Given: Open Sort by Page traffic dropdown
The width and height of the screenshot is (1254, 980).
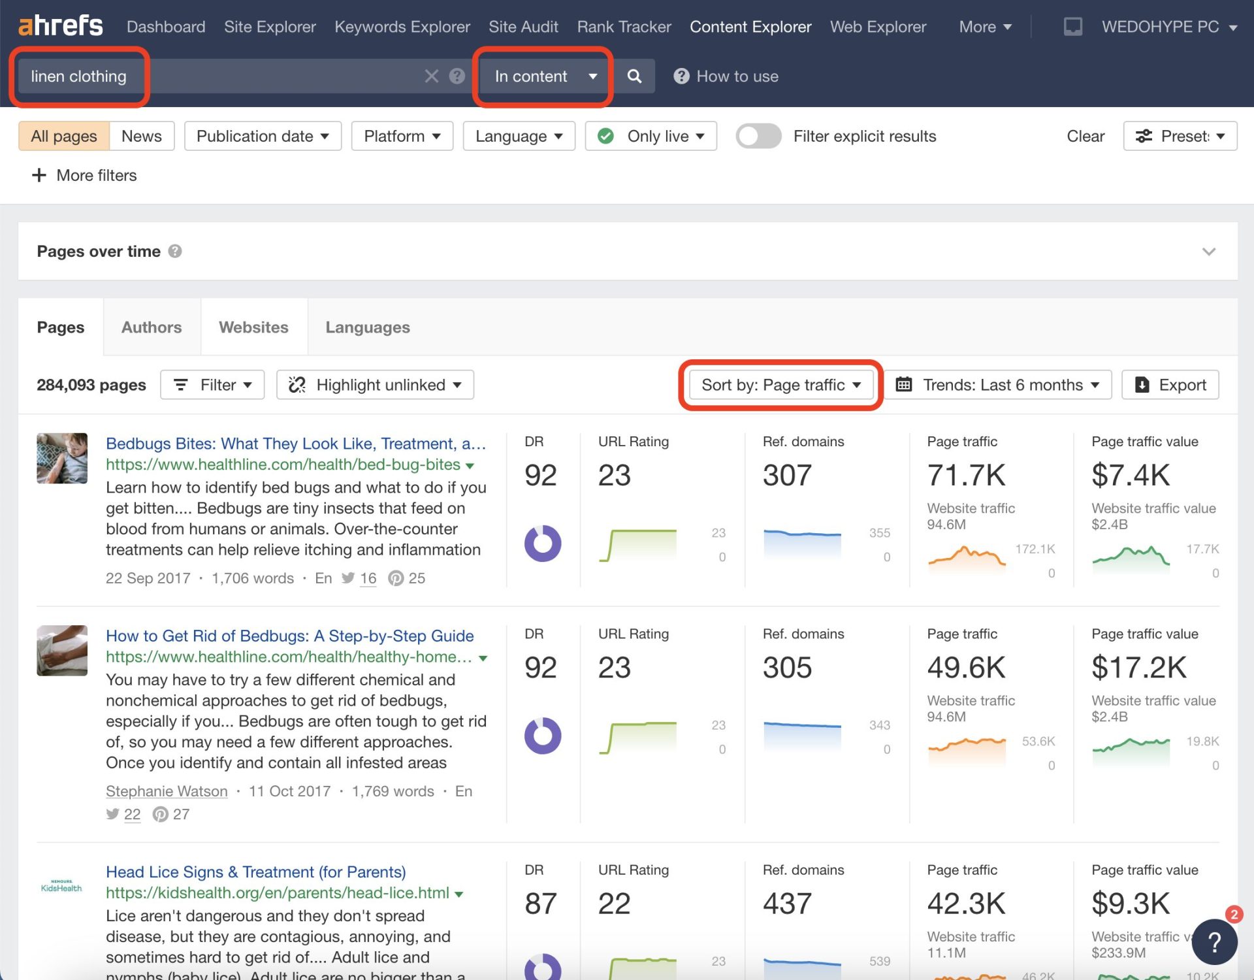Looking at the screenshot, I should 781,385.
